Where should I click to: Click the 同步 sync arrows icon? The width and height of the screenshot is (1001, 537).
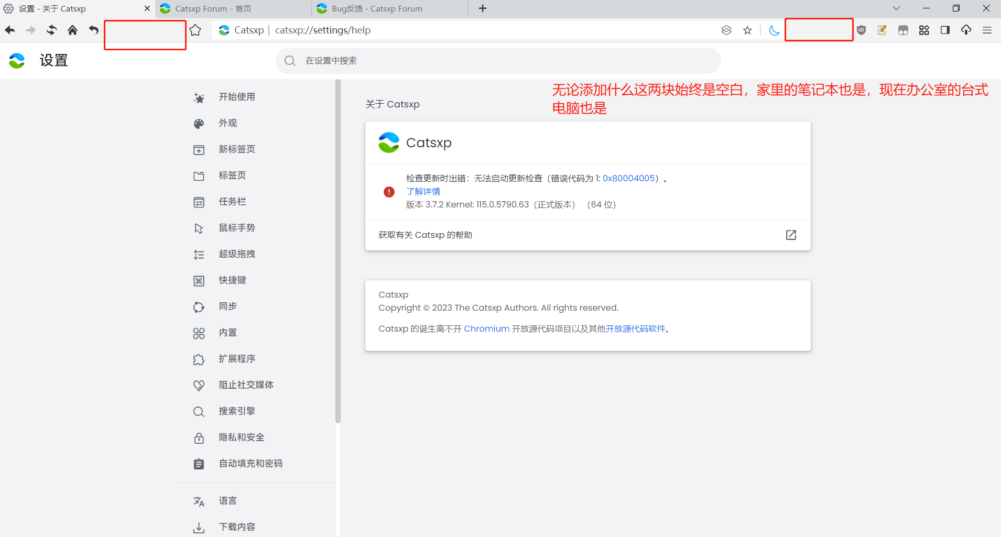point(199,307)
